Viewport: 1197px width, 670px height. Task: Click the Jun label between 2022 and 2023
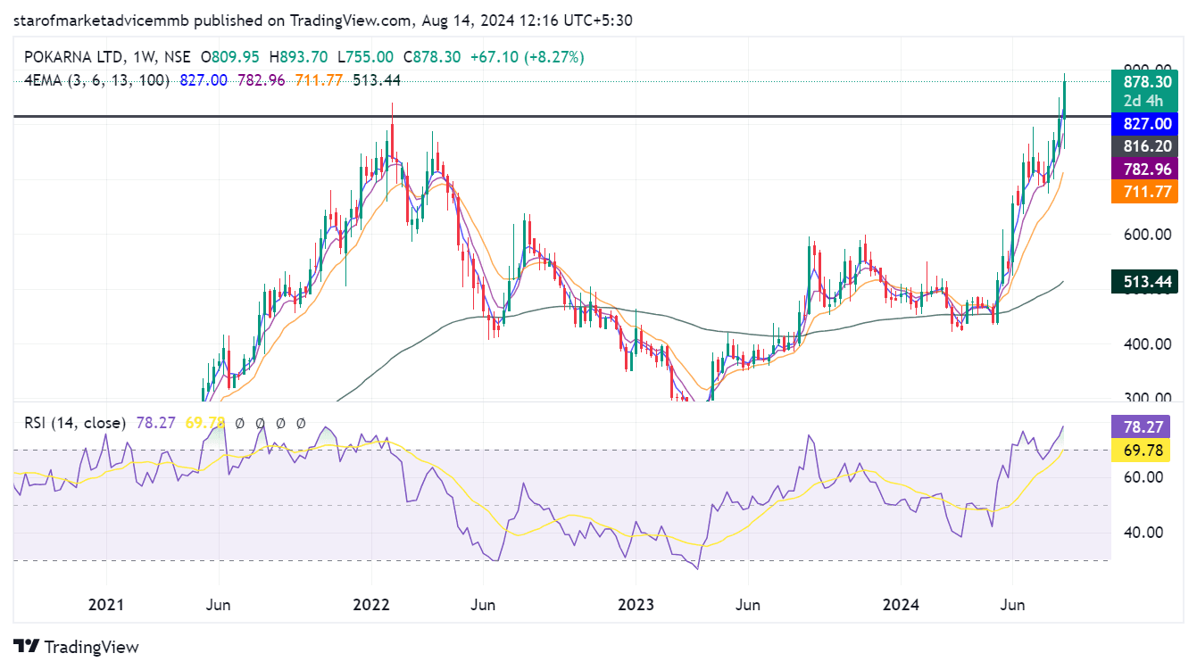point(483,605)
